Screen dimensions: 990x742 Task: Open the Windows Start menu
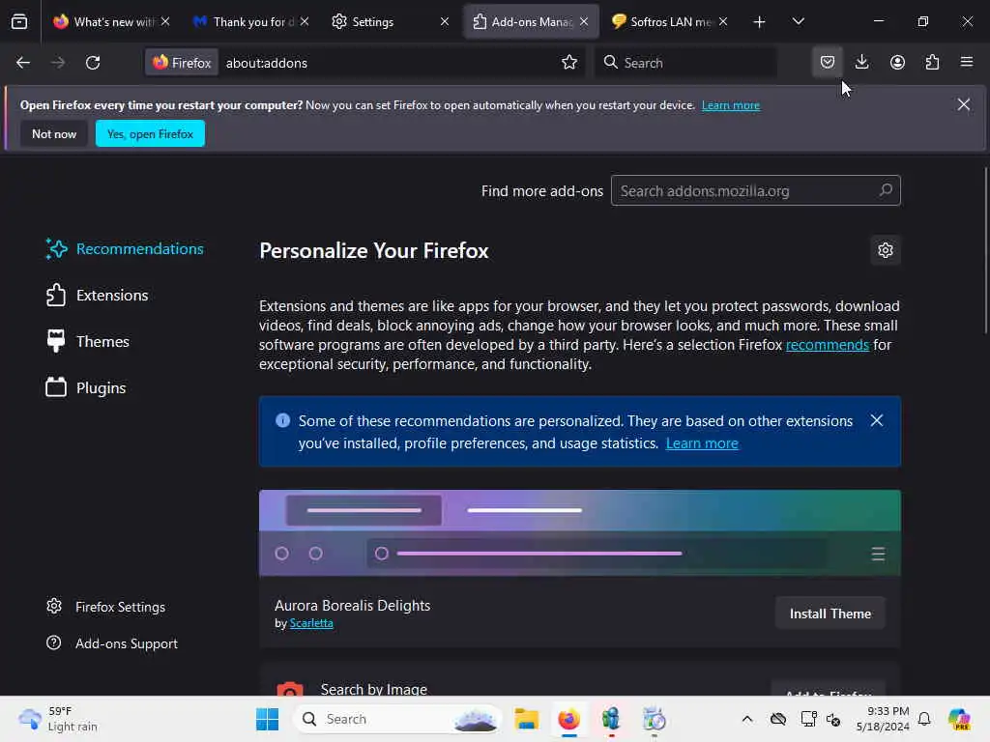(267, 719)
